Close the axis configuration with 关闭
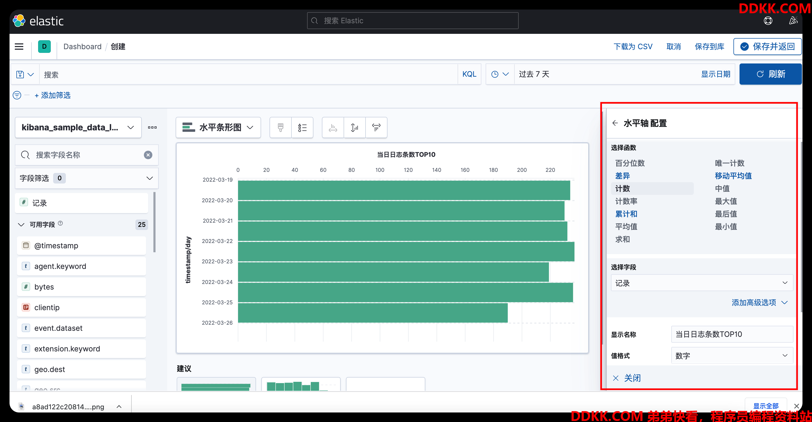 tap(627, 378)
